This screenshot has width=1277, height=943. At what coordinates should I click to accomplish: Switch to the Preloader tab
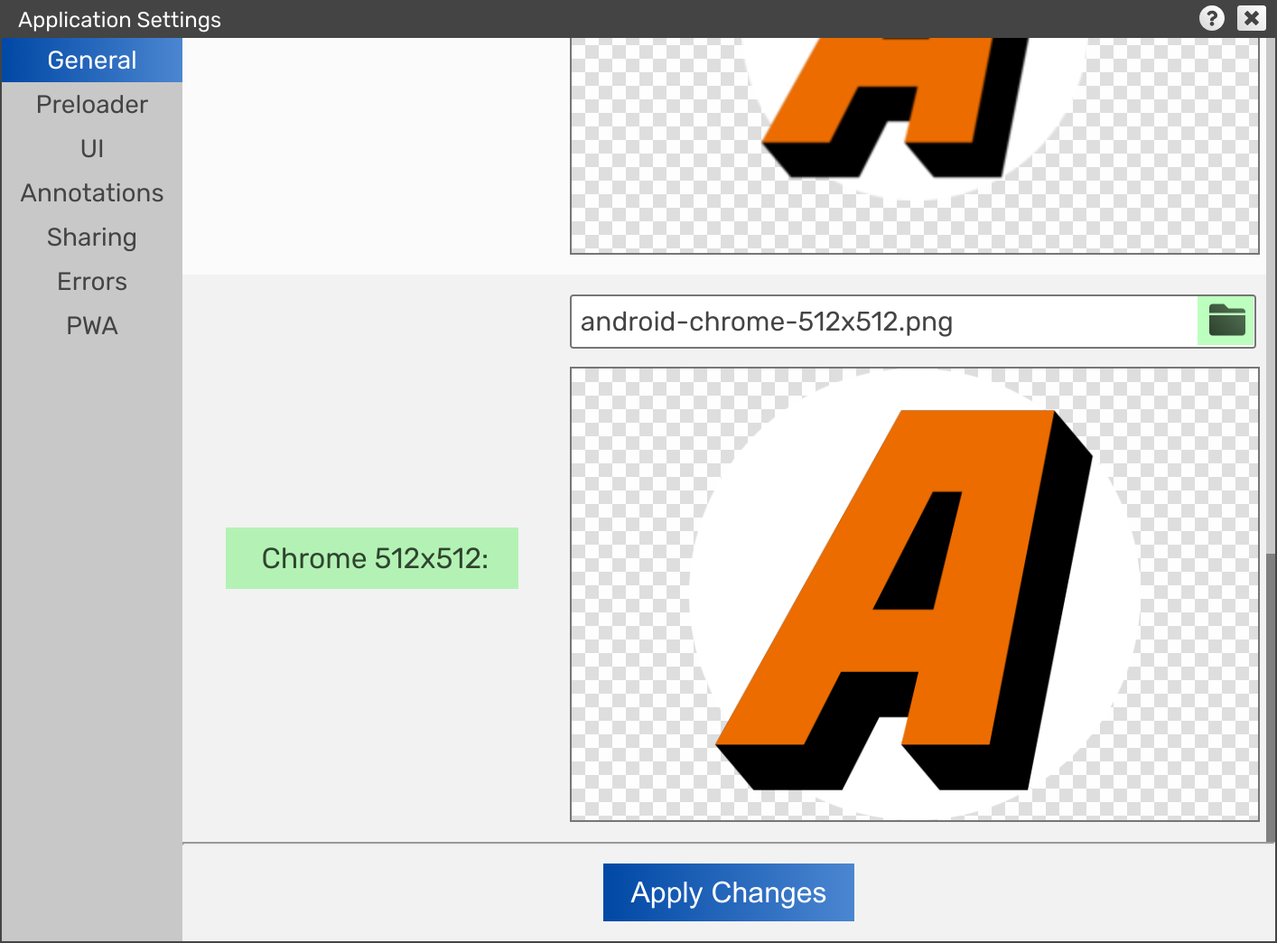[x=92, y=105]
